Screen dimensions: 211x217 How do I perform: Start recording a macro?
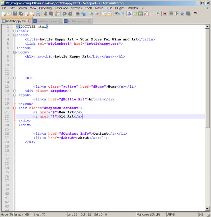pos(165,14)
